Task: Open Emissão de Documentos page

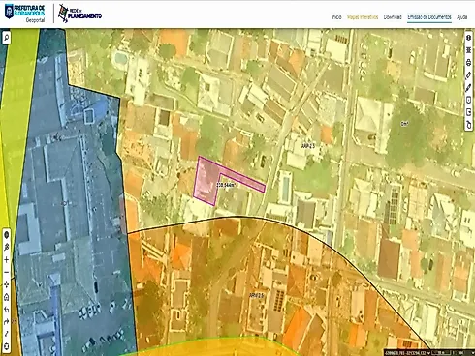Action: tap(429, 17)
